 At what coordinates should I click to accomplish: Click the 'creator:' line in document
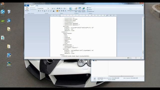point(64,32)
